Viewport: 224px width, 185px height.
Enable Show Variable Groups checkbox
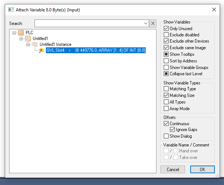[x=166, y=67]
